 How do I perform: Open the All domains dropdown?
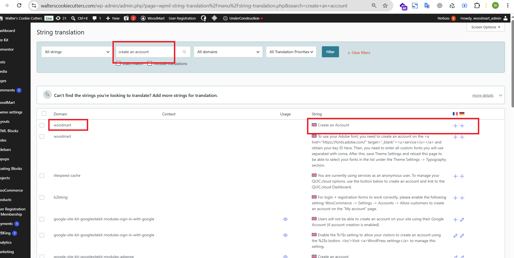(x=228, y=52)
